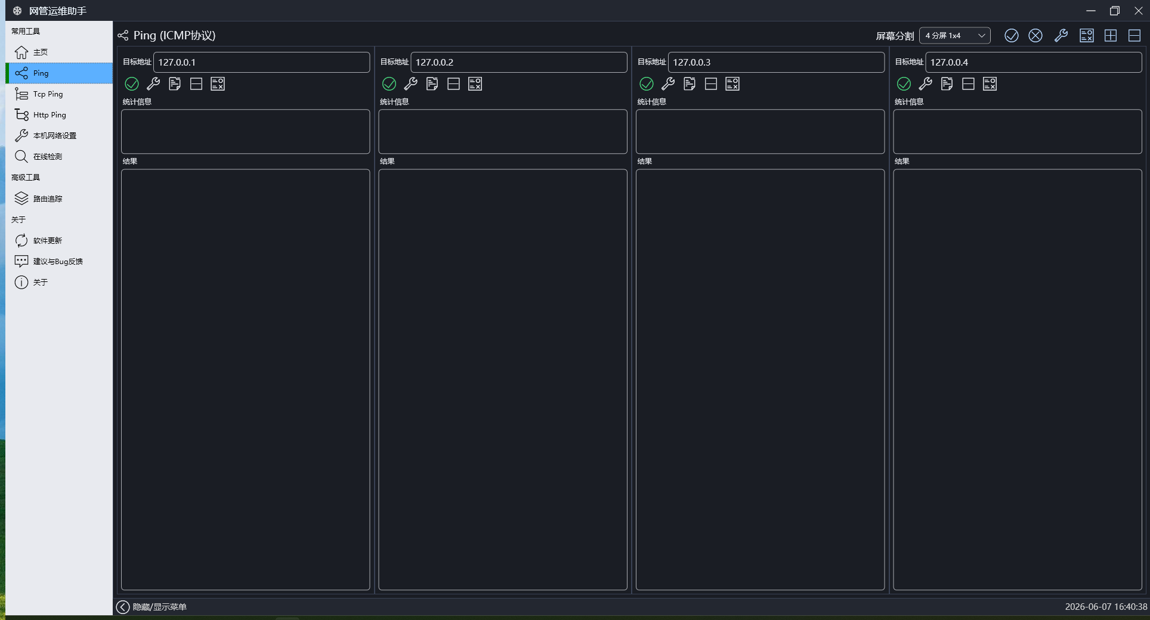The width and height of the screenshot is (1150, 620).
Task: Stop all pings with top X-circle icon
Action: tap(1035, 36)
